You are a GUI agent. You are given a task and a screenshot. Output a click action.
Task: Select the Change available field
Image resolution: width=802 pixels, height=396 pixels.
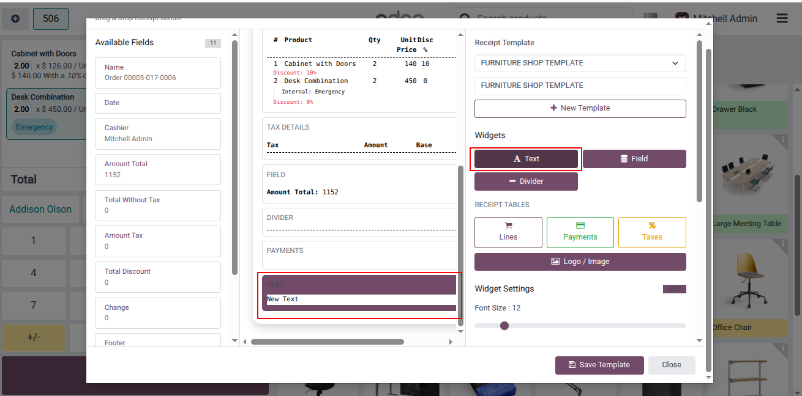[158, 313]
